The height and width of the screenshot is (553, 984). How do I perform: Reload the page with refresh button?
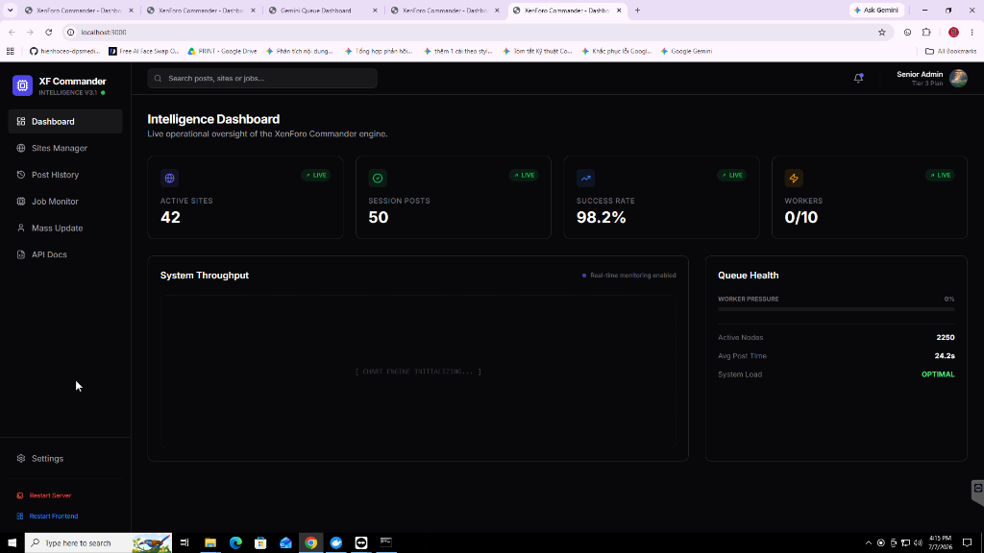tap(48, 32)
